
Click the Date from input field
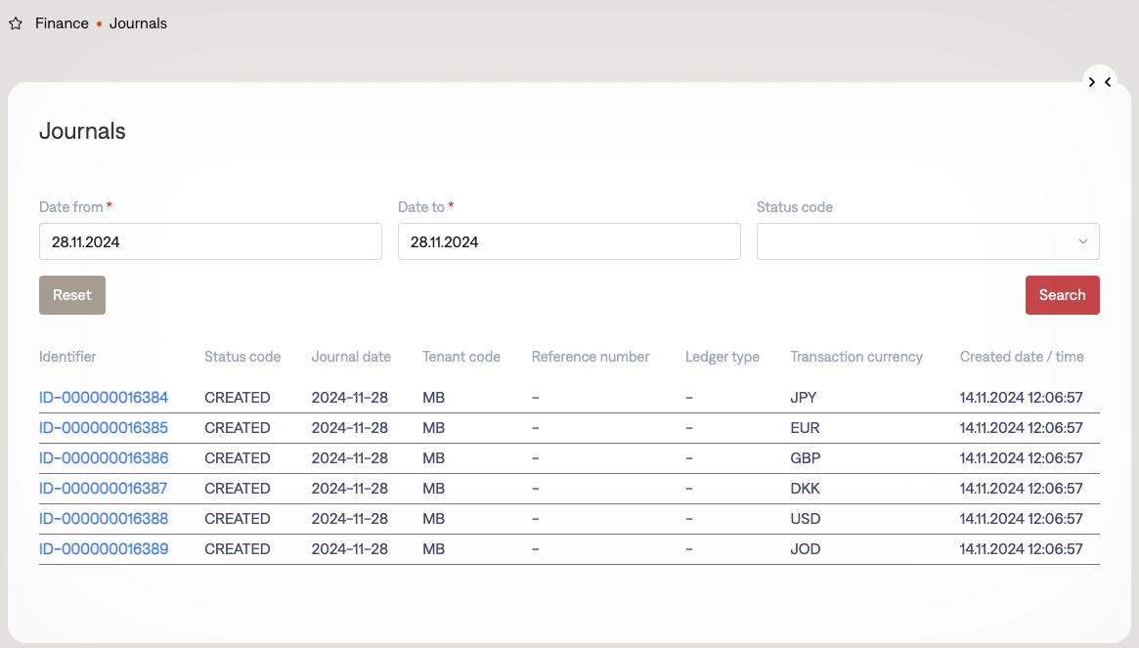(x=210, y=241)
